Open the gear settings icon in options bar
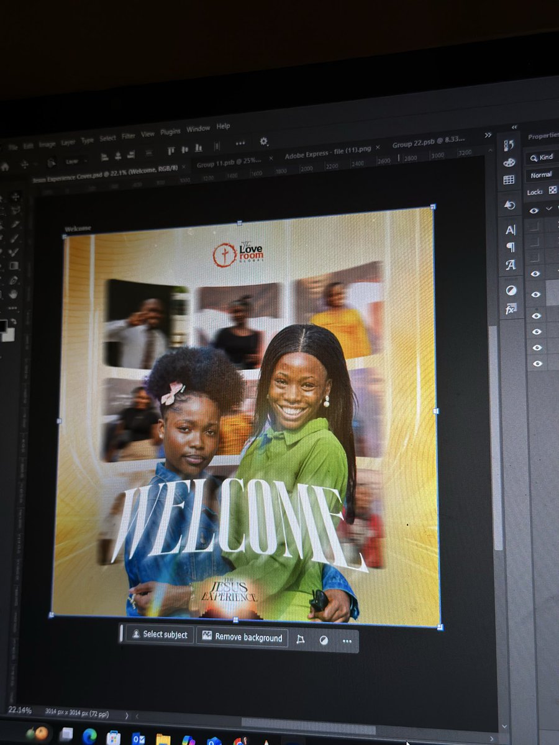 pyautogui.click(x=263, y=142)
